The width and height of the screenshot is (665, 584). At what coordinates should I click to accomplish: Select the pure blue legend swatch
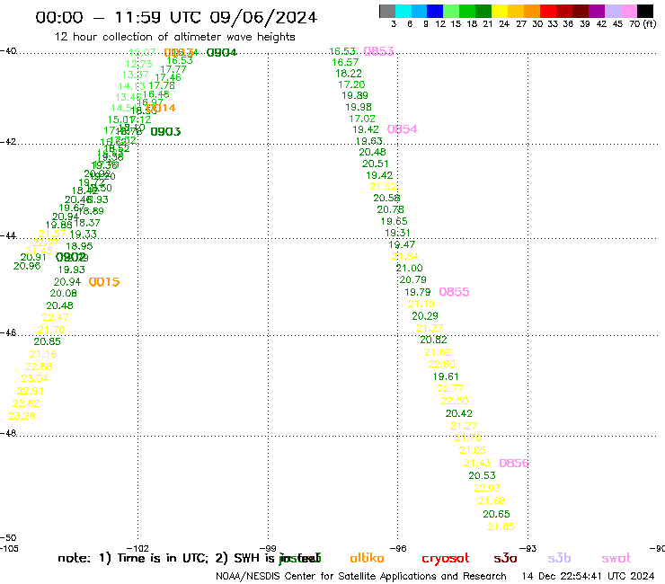click(435, 11)
